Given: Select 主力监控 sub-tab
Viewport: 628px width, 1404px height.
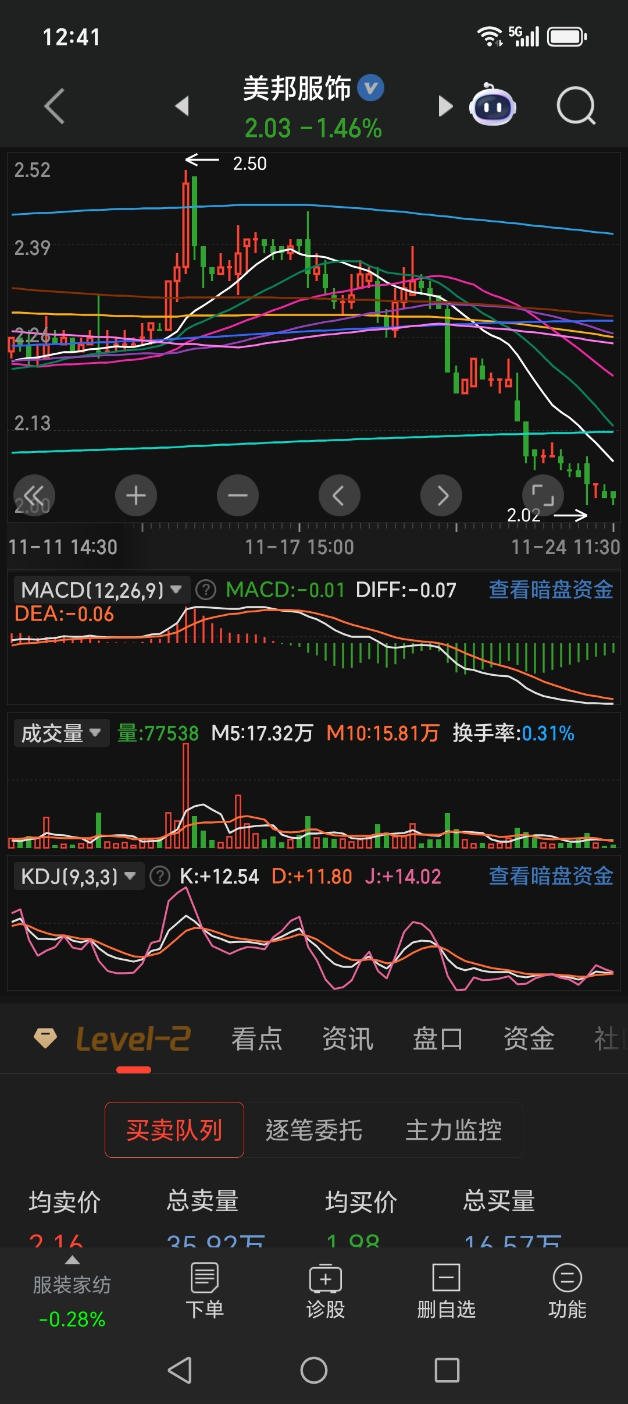Looking at the screenshot, I should pos(454,1130).
